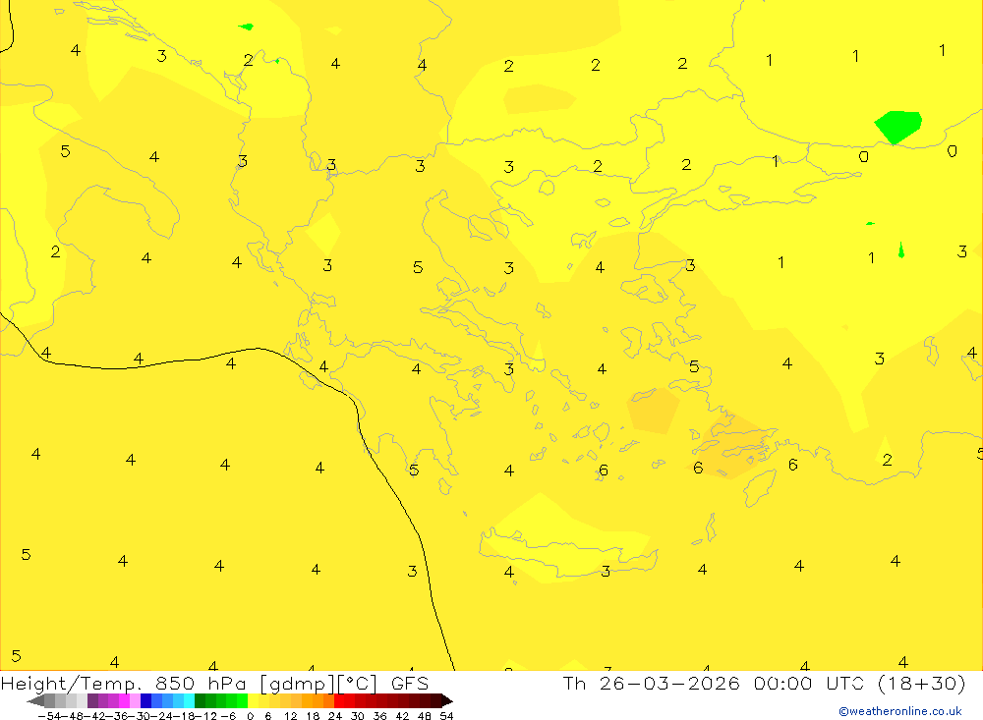Image resolution: width=983 pixels, height=720 pixels.
Task: Click the "24" legend scale label
Action: click(335, 716)
